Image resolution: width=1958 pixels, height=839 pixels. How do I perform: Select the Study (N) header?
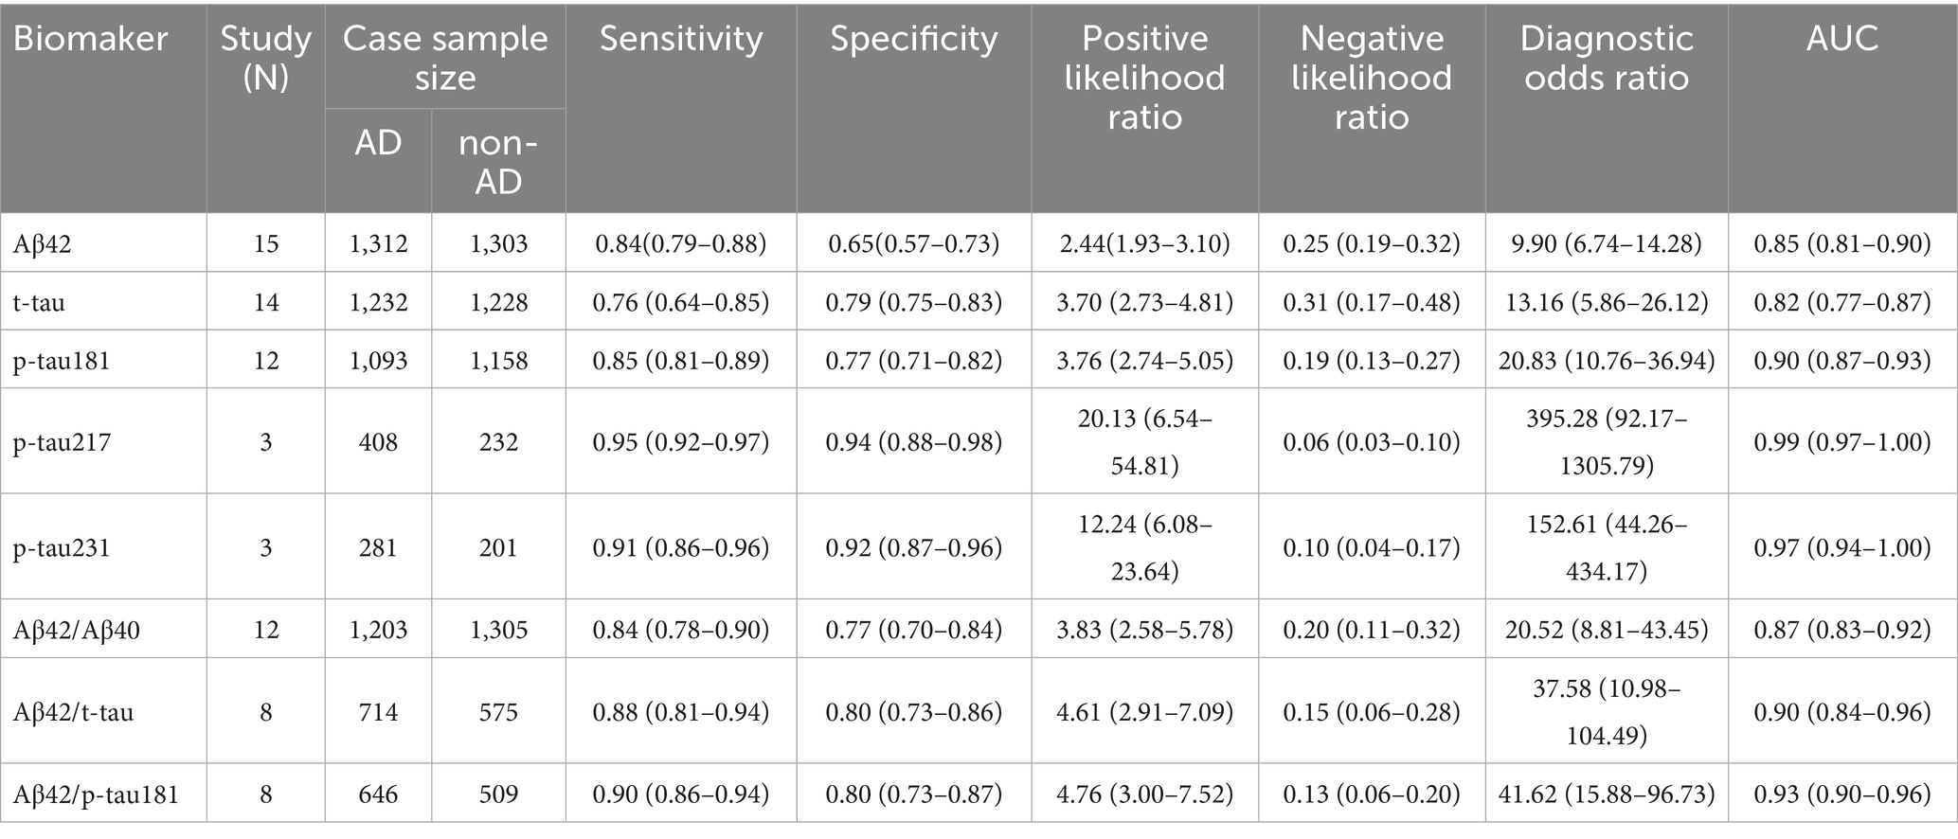tap(266, 58)
